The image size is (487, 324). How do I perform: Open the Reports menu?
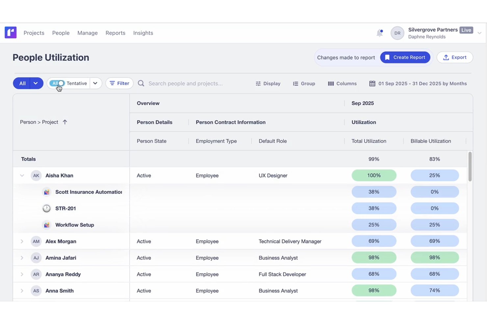tap(115, 33)
